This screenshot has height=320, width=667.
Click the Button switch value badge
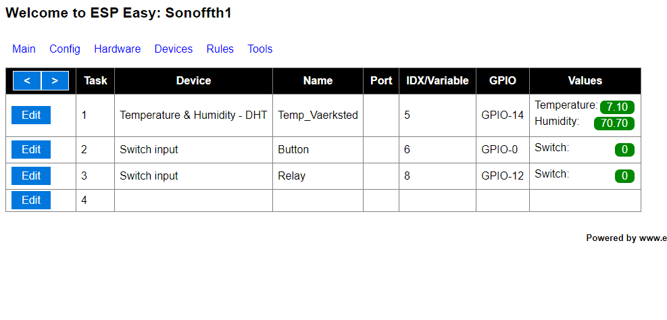624,150
